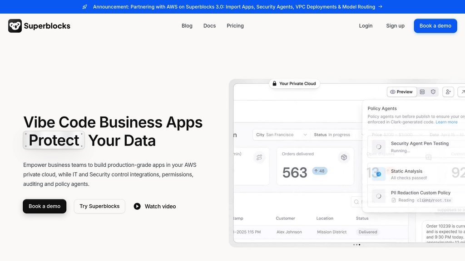
Task: Open the Docs menu item
Action: [x=209, y=26]
